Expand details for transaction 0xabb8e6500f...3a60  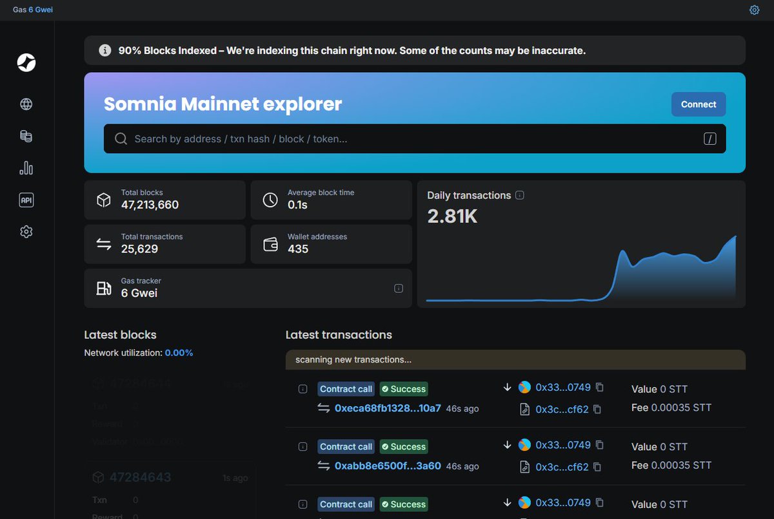303,447
